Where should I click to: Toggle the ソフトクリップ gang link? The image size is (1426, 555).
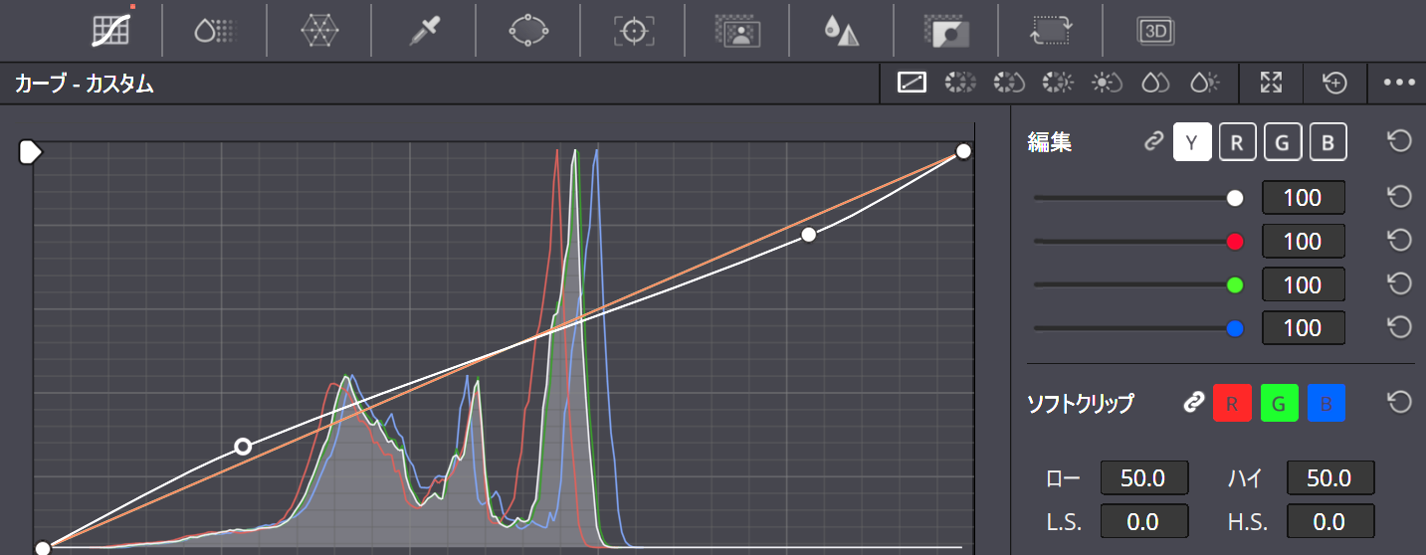click(x=1191, y=403)
